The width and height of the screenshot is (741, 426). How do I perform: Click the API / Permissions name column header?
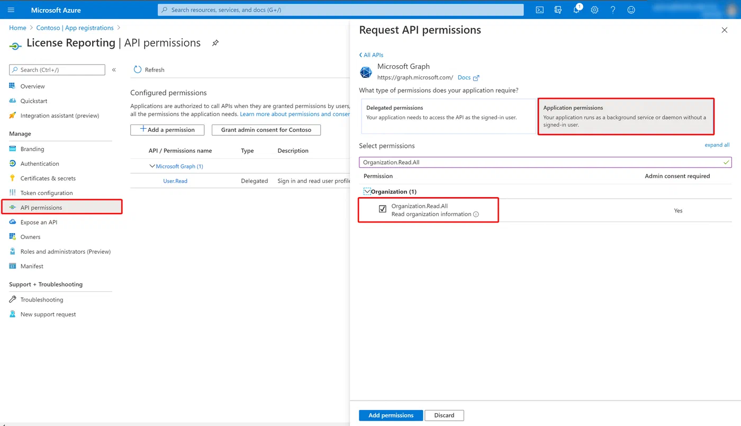pyautogui.click(x=180, y=150)
